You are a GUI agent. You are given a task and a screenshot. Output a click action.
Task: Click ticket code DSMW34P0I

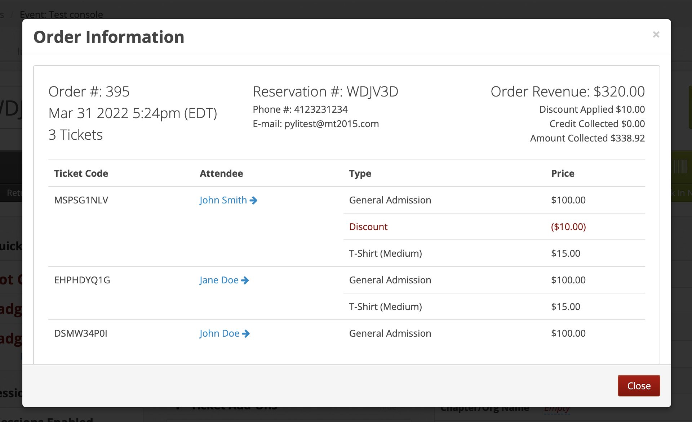coord(81,333)
